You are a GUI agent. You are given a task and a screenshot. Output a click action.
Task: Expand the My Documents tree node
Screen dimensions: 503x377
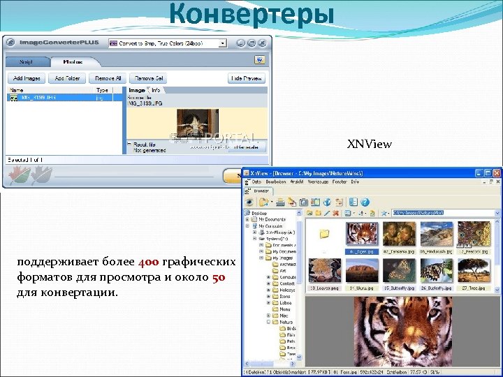[247, 220]
